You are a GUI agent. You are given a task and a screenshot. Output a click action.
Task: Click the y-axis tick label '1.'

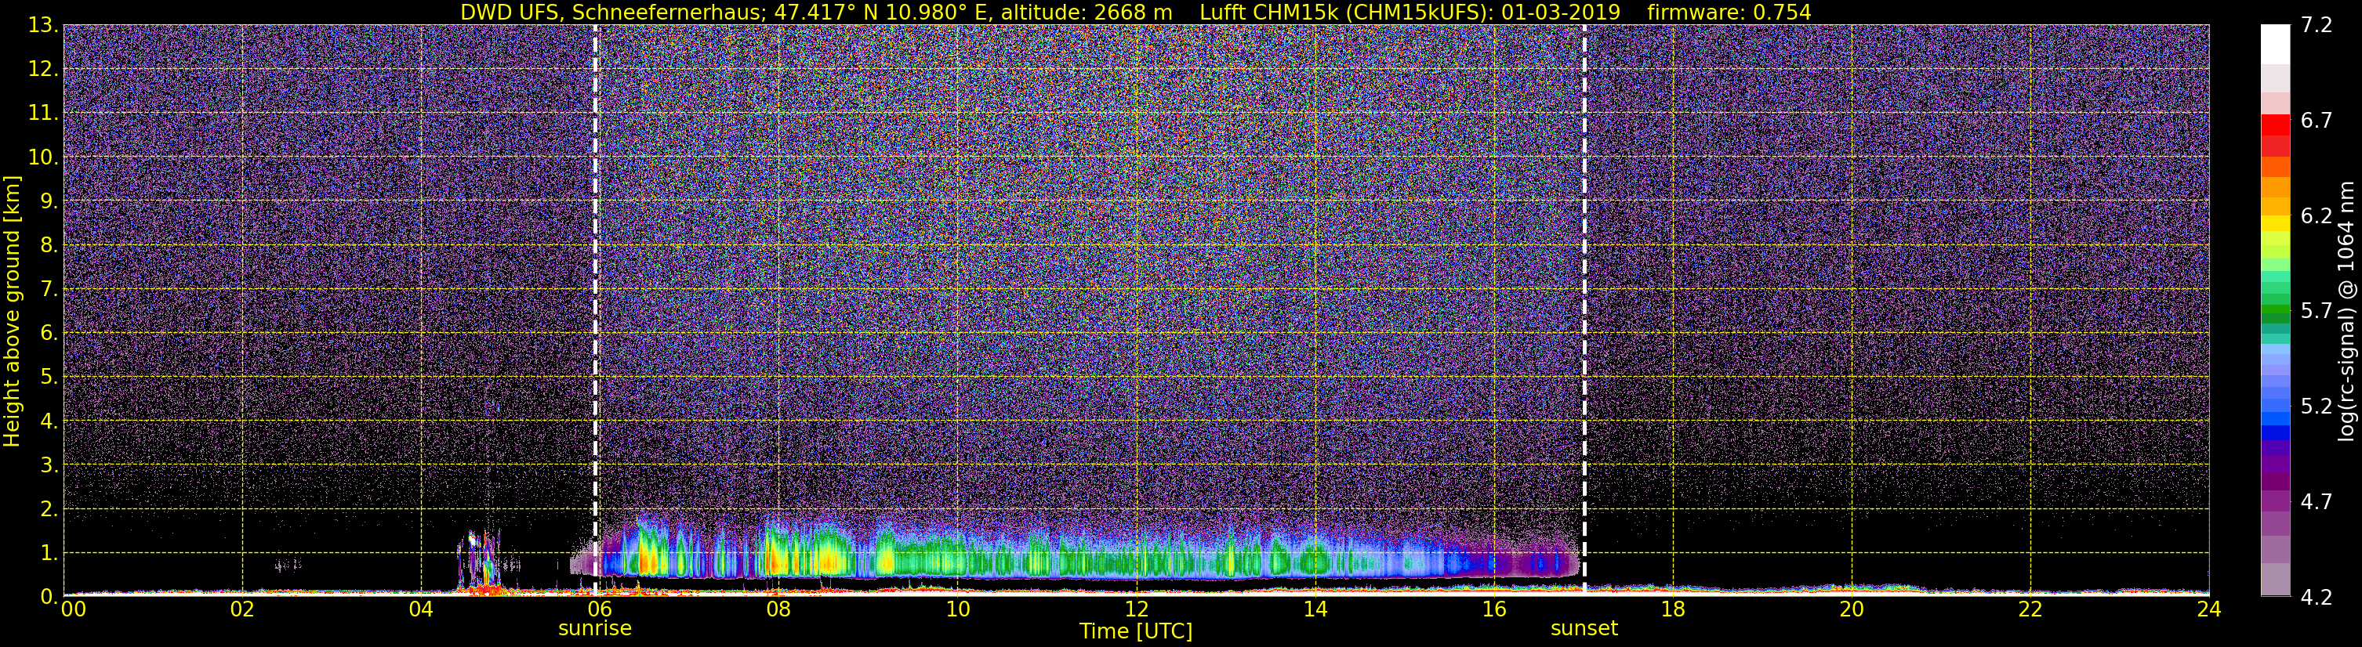pyautogui.click(x=49, y=554)
